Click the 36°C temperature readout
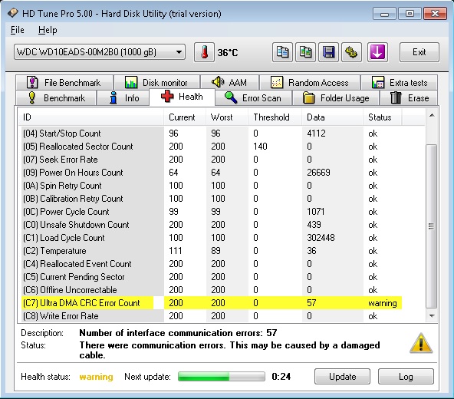The width and height of the screenshot is (454, 399). [228, 52]
